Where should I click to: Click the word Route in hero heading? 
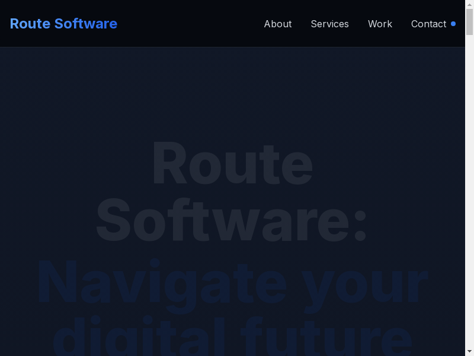coord(232,165)
